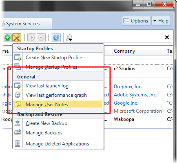177x163 pixels.
Task: Expand the Help dropdown menu
Action: (x=161, y=21)
